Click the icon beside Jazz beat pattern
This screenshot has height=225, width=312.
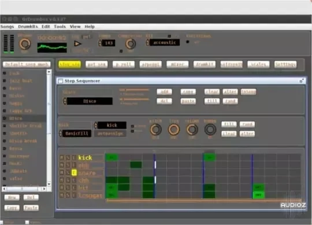(x=5, y=80)
